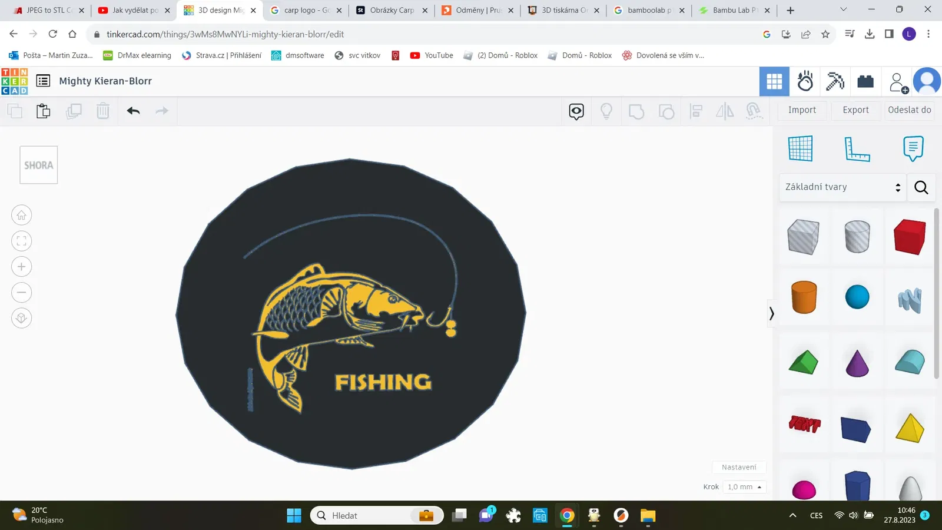Bookmark this page with star icon
Screen dimensions: 942x530
point(825,34)
